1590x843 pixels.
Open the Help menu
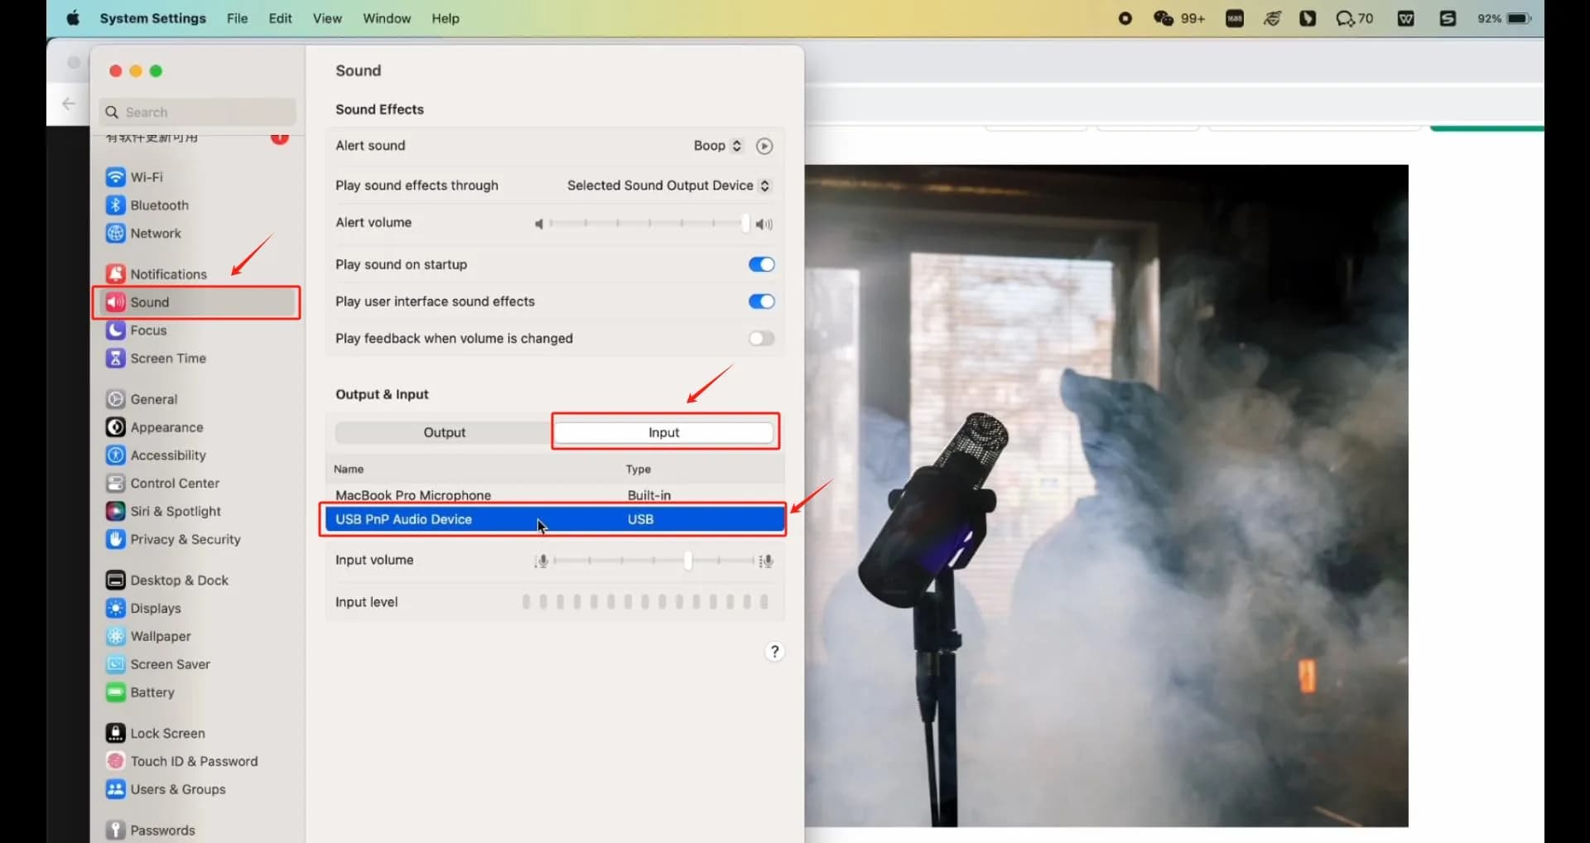(446, 18)
